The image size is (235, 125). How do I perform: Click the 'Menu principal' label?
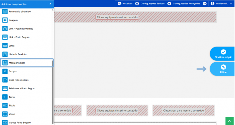tap(17, 63)
